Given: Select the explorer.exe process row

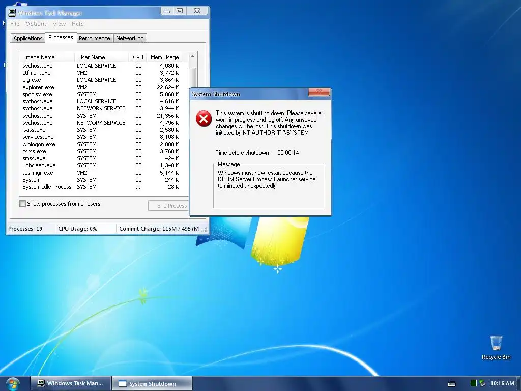Looking at the screenshot, I should pyautogui.click(x=101, y=87).
